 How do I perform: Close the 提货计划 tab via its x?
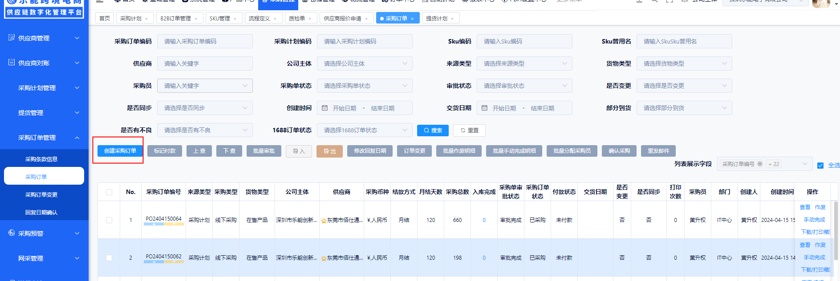(452, 19)
